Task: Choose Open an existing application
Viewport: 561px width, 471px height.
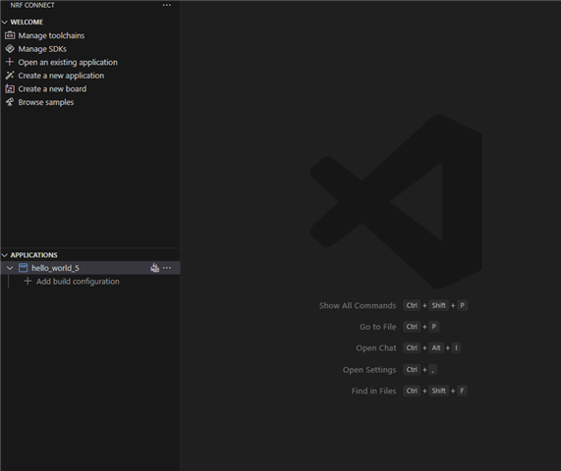Action: [68, 62]
